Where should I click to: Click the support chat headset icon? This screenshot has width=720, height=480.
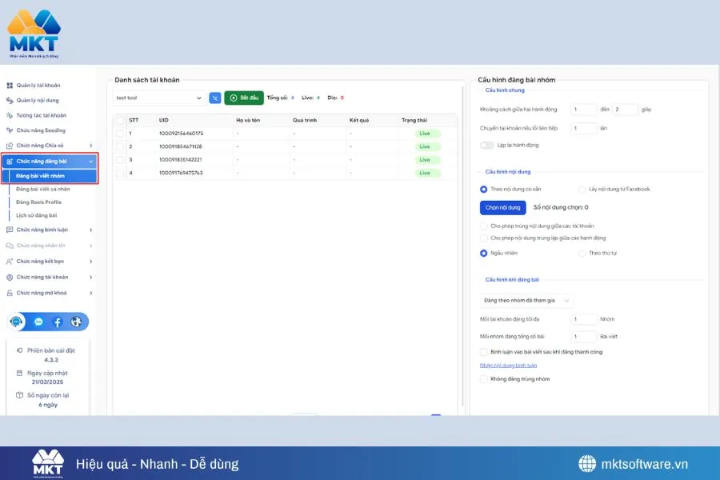pos(17,322)
